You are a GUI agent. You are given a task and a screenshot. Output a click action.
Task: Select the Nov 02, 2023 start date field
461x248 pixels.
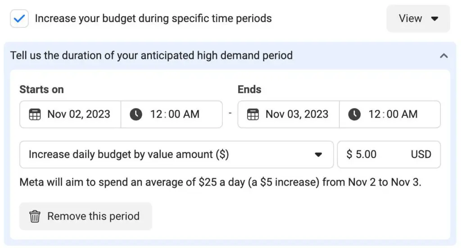(78, 115)
